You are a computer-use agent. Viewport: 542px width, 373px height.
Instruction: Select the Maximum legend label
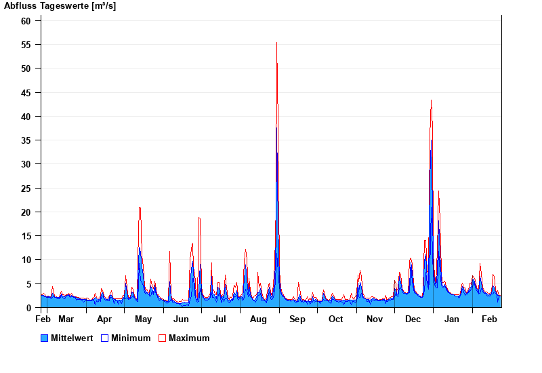(189, 338)
